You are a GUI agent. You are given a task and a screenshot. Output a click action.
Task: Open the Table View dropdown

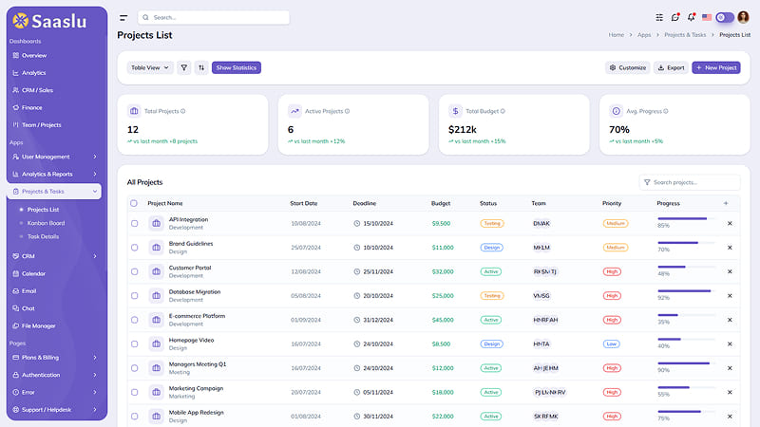pos(150,67)
